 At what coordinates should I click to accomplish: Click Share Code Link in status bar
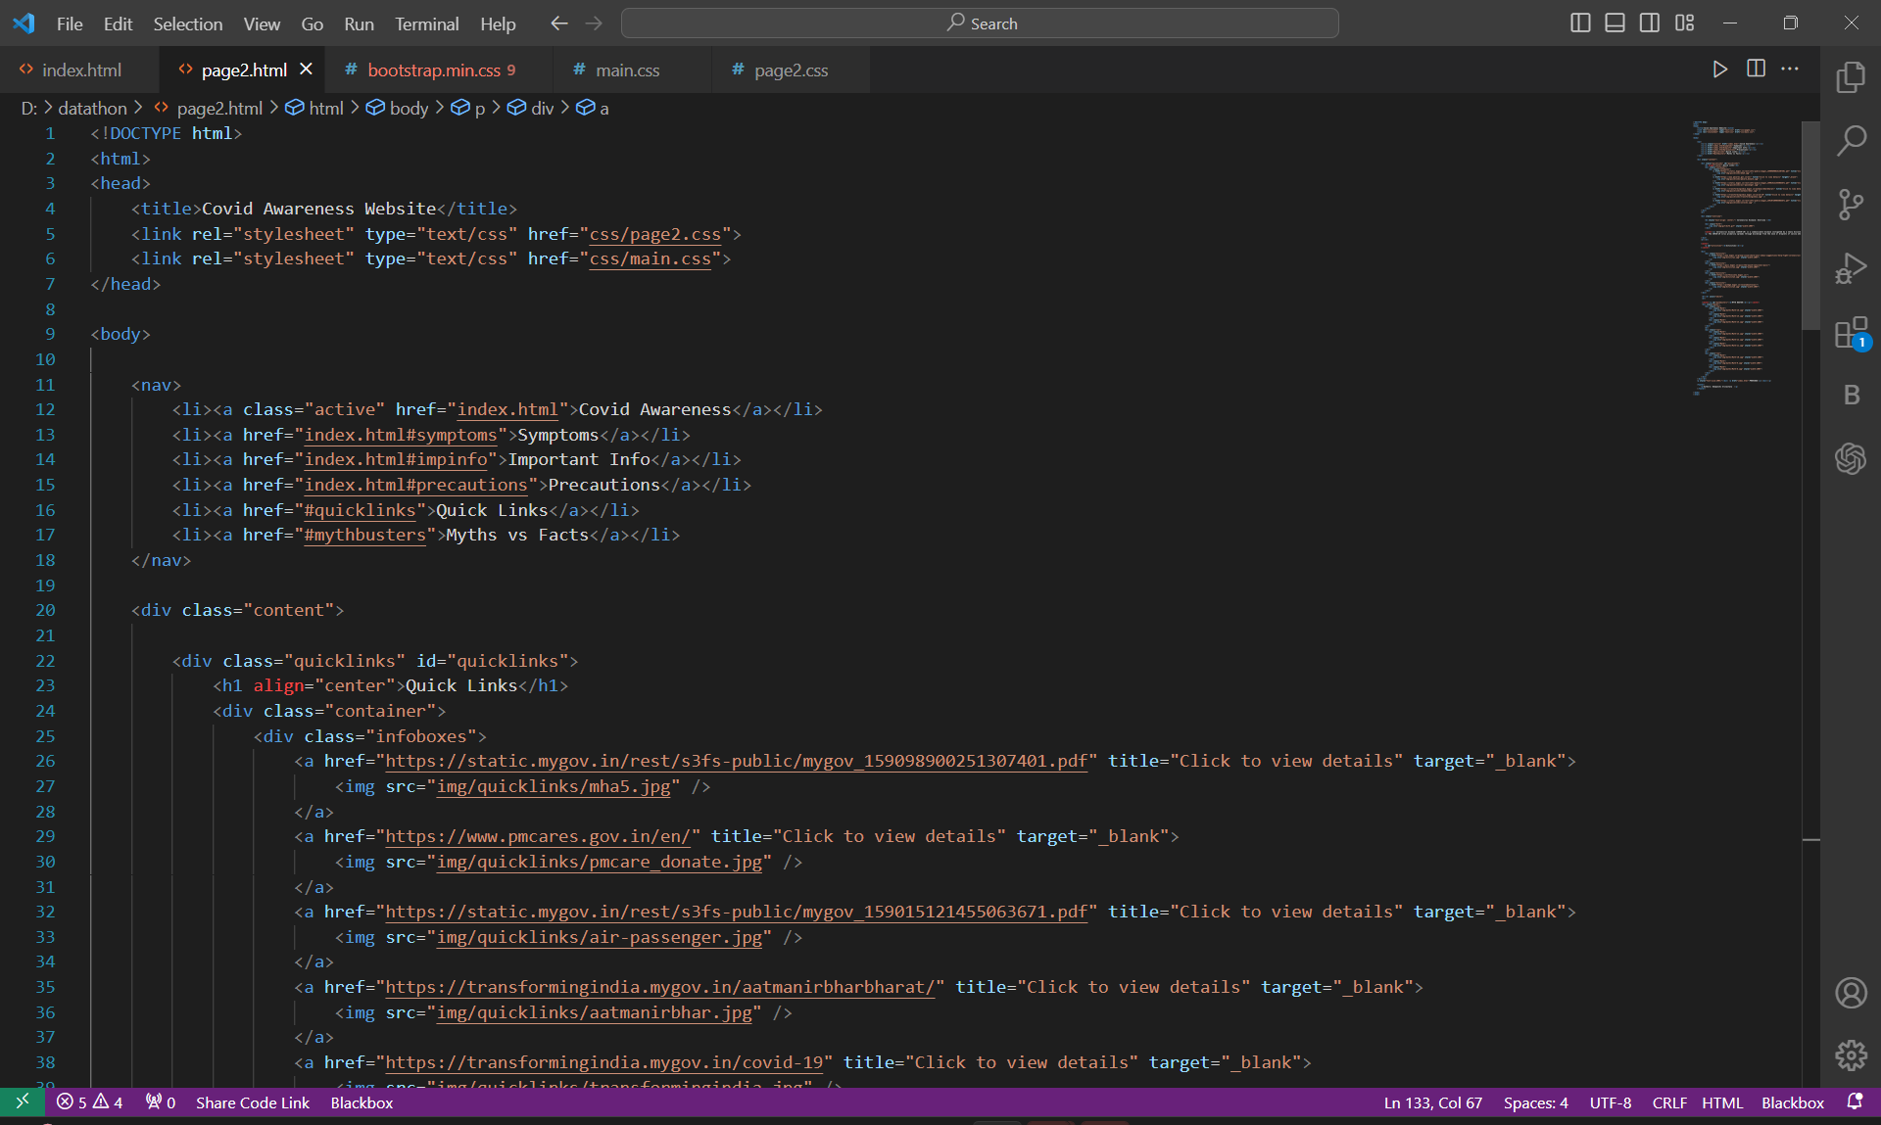click(252, 1102)
